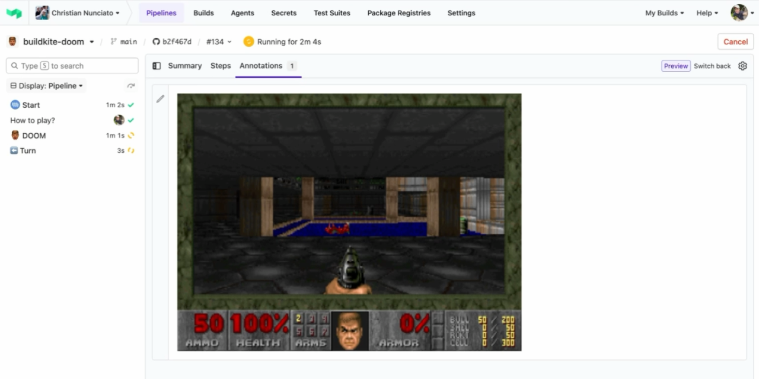Viewport: 759px width, 379px height.
Task: Click the Switch back link
Action: pyautogui.click(x=712, y=66)
